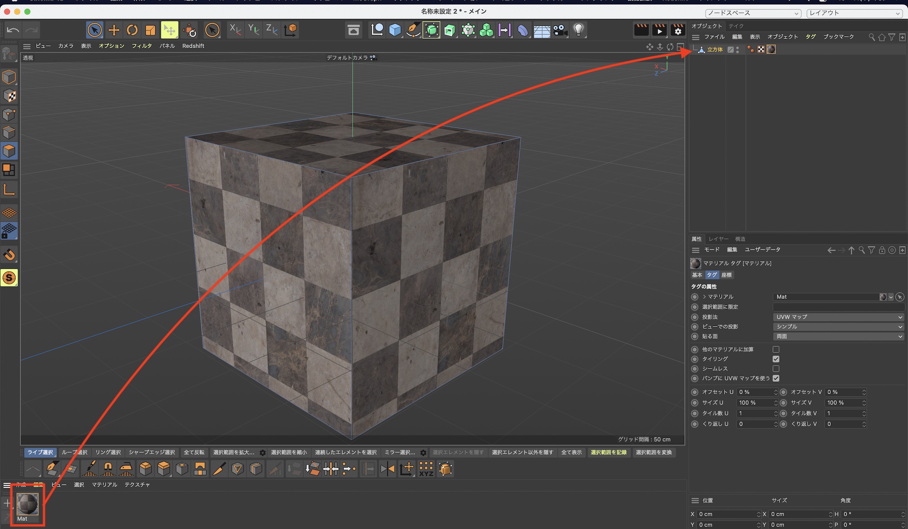The image size is (908, 529).
Task: Uncheck the タイリング checkbox
Action: (x=776, y=359)
